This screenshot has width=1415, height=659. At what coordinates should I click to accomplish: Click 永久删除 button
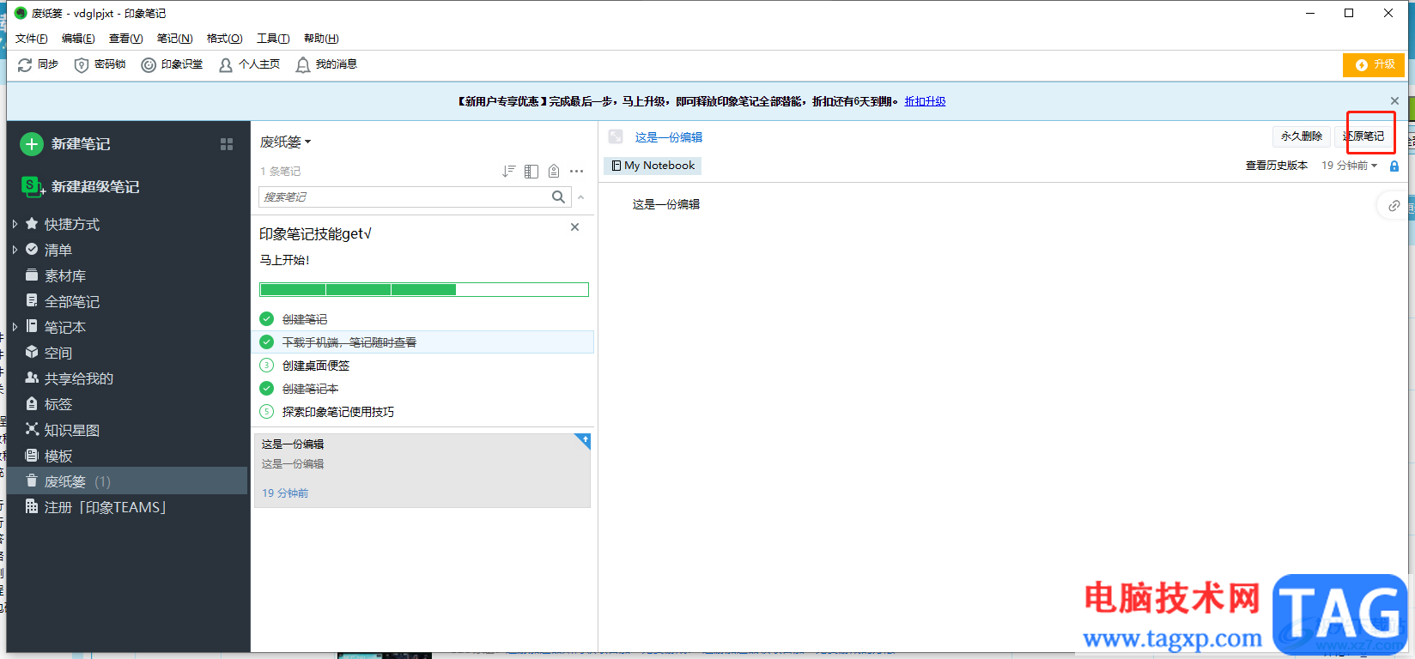(x=1301, y=136)
